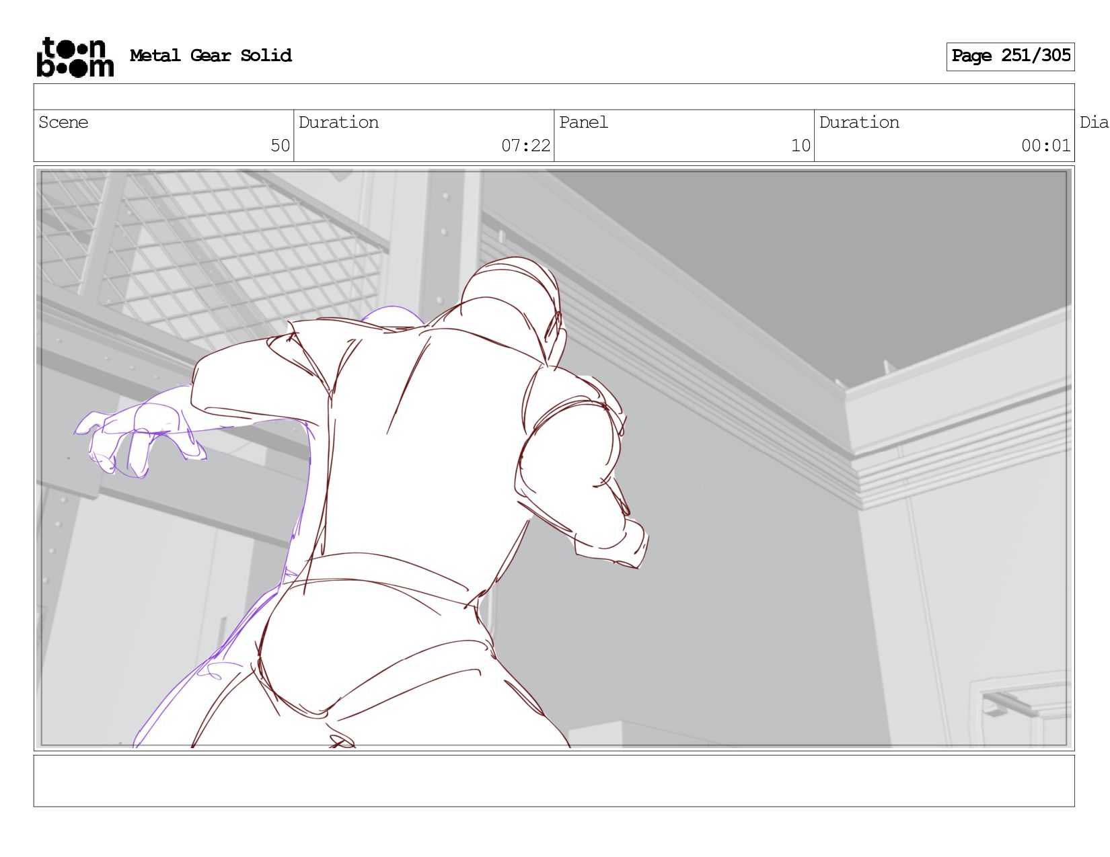Select the 'Panel' header label

(x=583, y=122)
